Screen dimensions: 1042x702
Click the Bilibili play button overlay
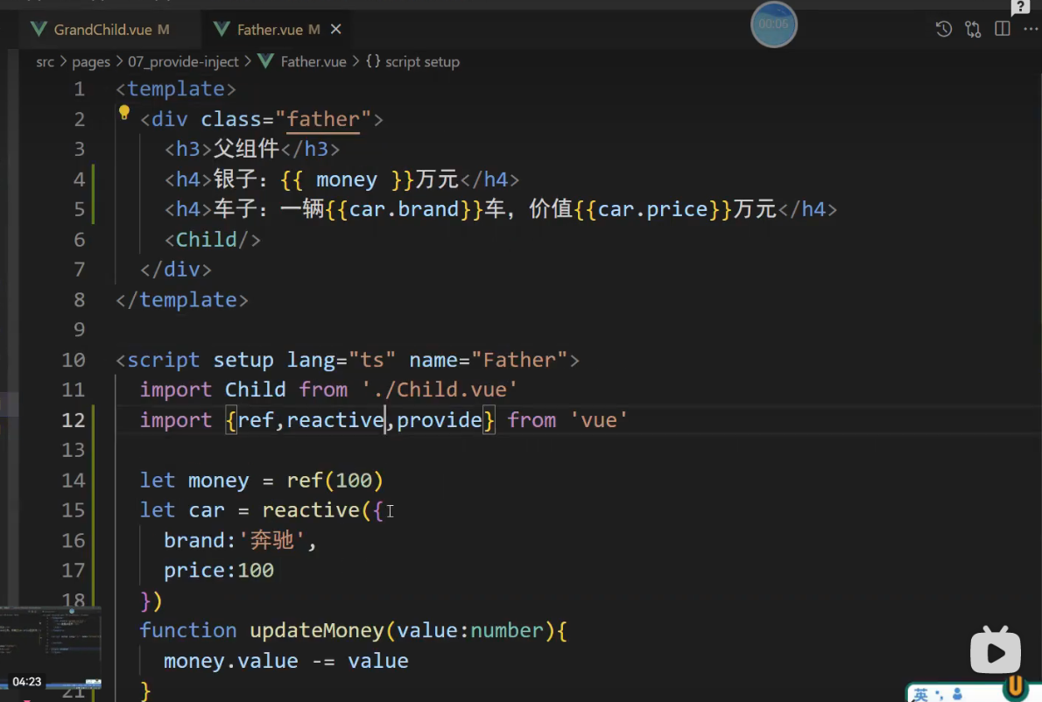pos(996,651)
